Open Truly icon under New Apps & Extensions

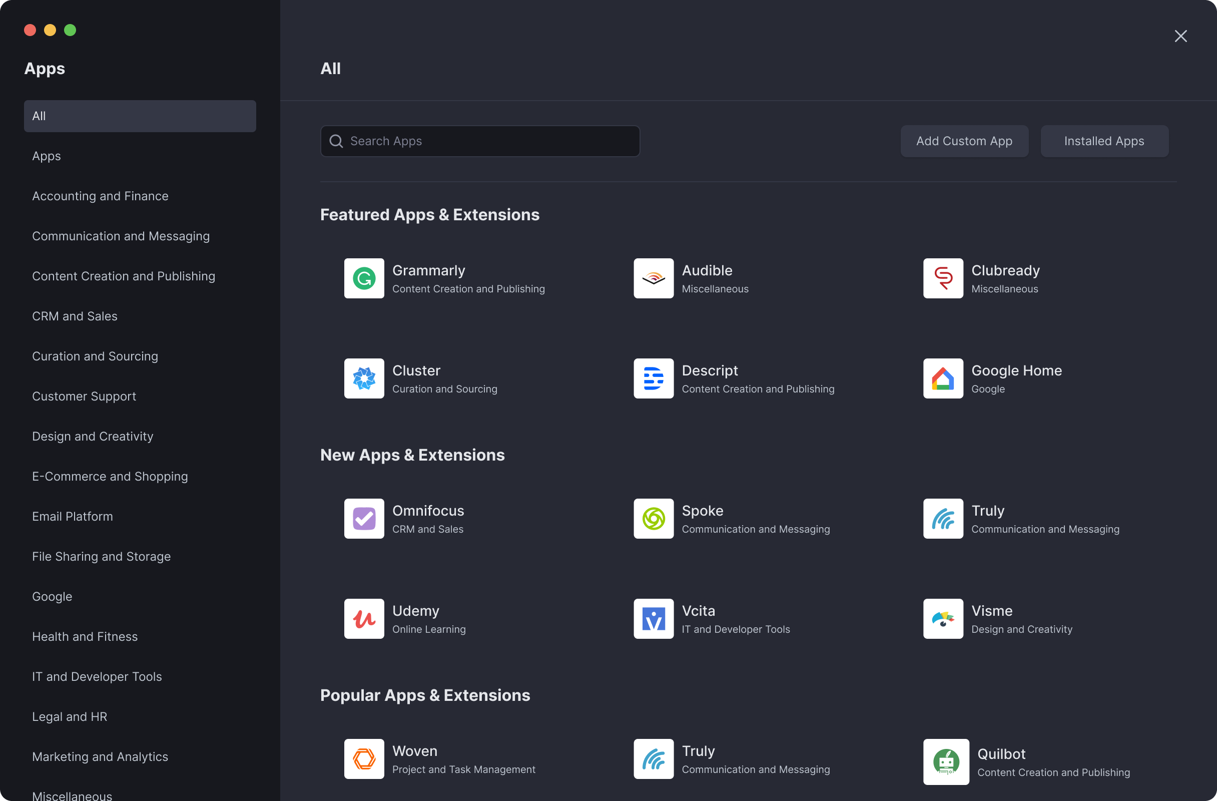943,519
